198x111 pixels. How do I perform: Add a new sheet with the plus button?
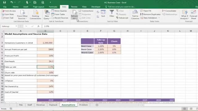(97, 105)
